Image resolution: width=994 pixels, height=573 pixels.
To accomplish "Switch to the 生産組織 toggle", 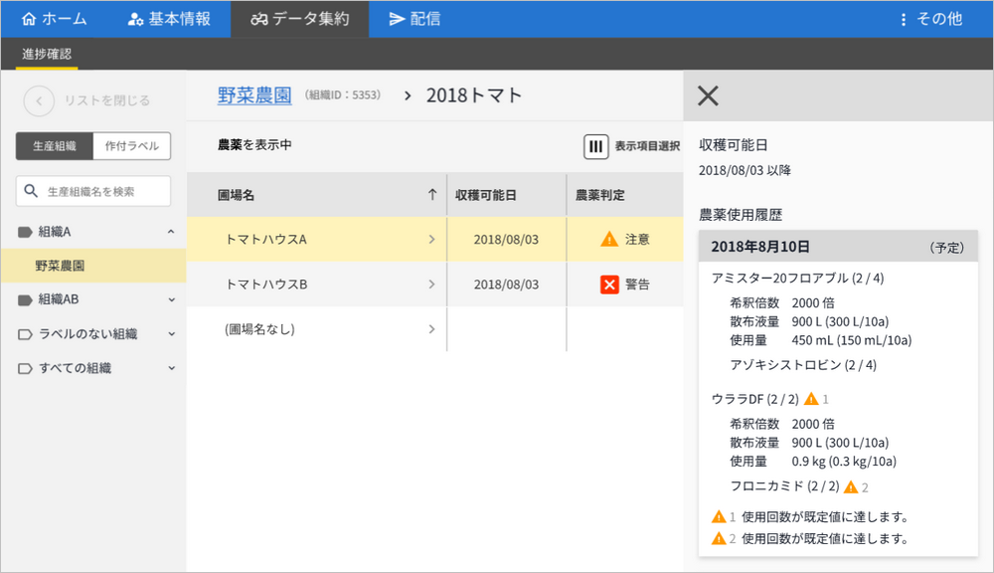I will pyautogui.click(x=55, y=146).
